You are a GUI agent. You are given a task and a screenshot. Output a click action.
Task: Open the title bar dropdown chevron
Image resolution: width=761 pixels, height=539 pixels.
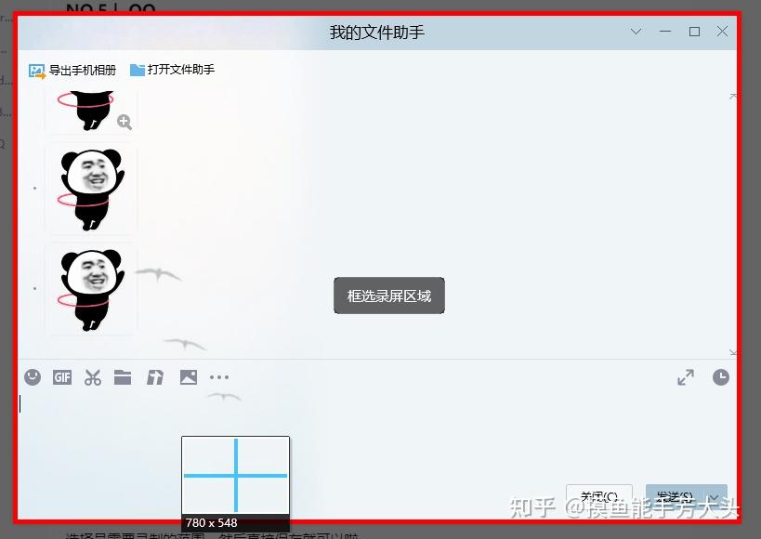point(636,32)
